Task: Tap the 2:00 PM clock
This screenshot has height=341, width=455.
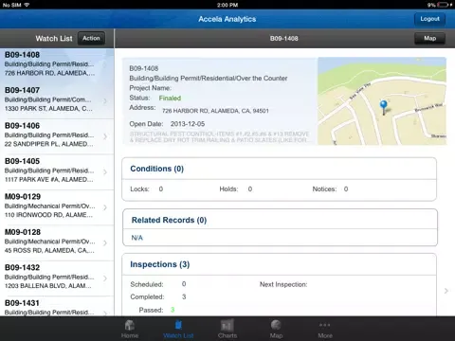Action: pos(227,5)
